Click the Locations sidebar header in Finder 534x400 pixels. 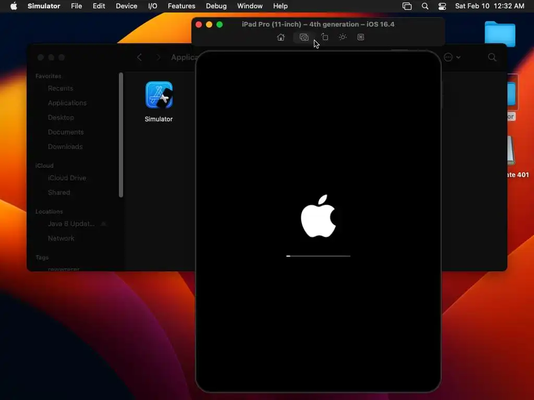pos(49,211)
